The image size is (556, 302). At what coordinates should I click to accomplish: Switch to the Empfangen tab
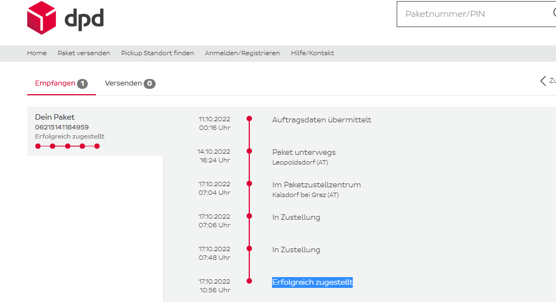click(x=55, y=83)
